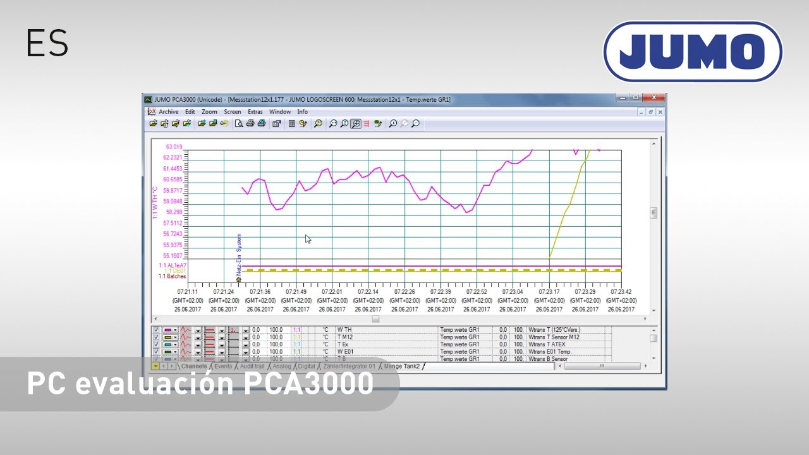Click the chart's horizontal scrollbar thumb
This screenshot has height=455, width=809.
(375, 319)
